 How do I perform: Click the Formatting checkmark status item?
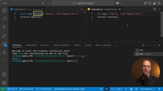[x=148, y=89]
